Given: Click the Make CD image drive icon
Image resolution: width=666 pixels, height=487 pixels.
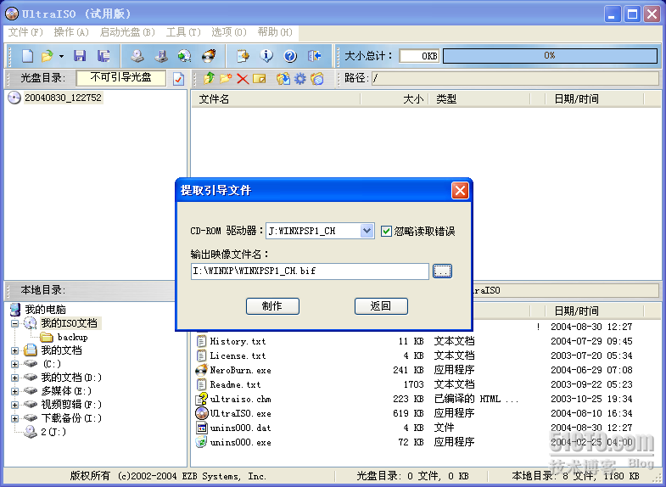Looking at the screenshot, I should pos(137,56).
